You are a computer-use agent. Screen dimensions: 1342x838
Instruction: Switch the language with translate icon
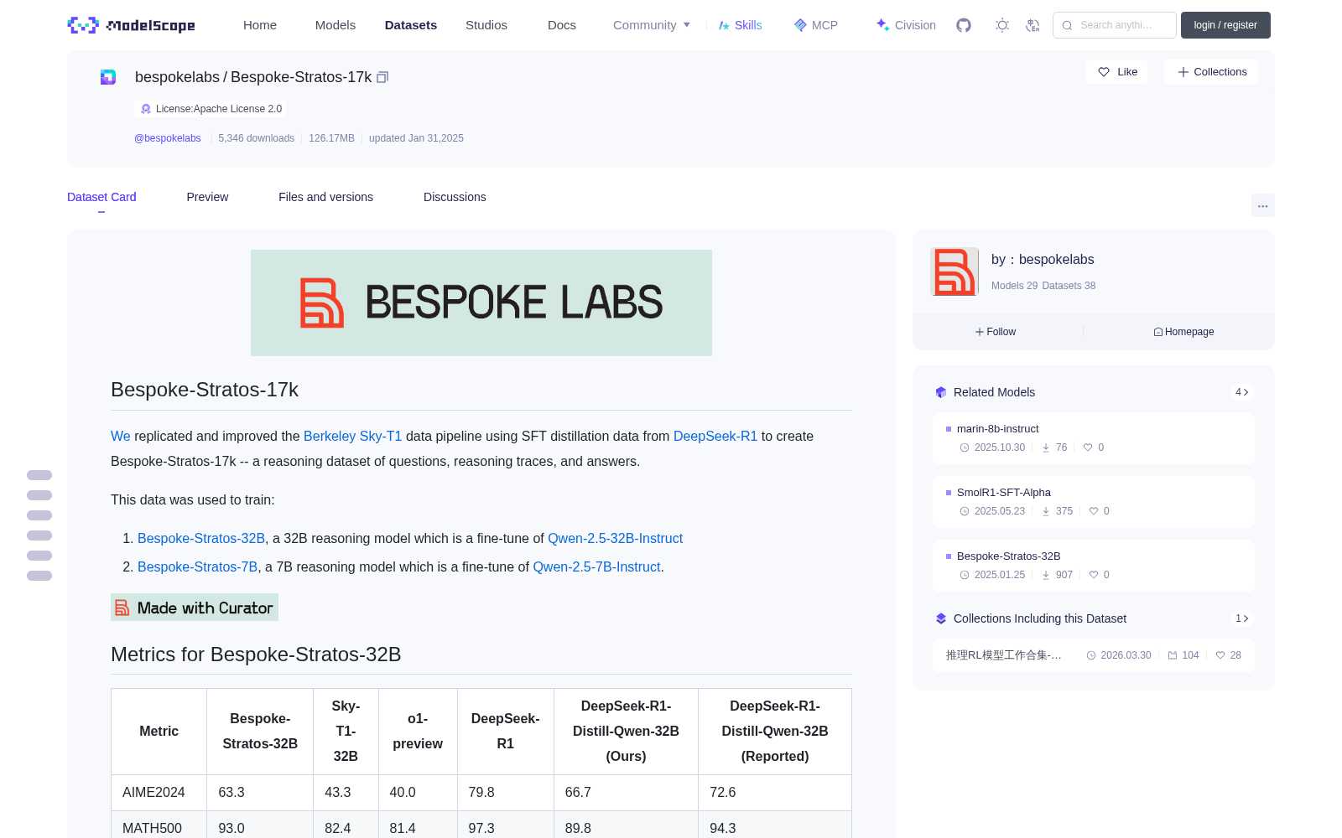[1033, 25]
